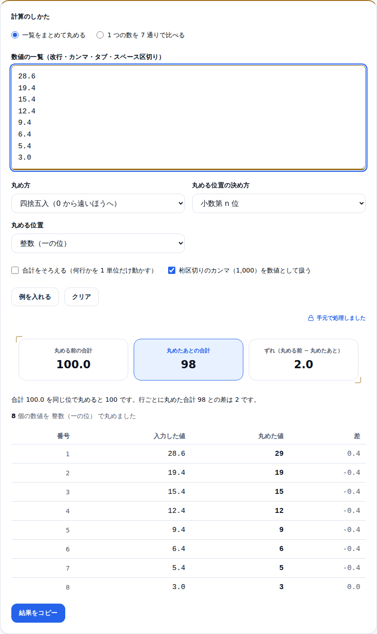Click rounded value 5 in the table
Image resolution: width=377 pixels, height=634 pixels.
click(x=281, y=568)
